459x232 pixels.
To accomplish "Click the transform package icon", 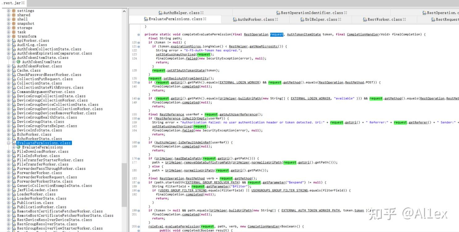I will click(x=14, y=36).
